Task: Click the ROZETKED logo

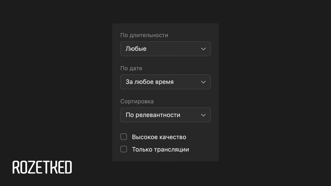Action: (42, 167)
